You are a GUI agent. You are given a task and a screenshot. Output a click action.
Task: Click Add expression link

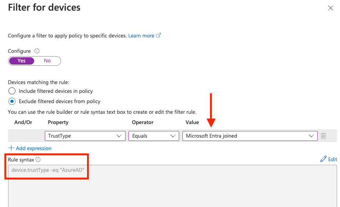coord(33,148)
